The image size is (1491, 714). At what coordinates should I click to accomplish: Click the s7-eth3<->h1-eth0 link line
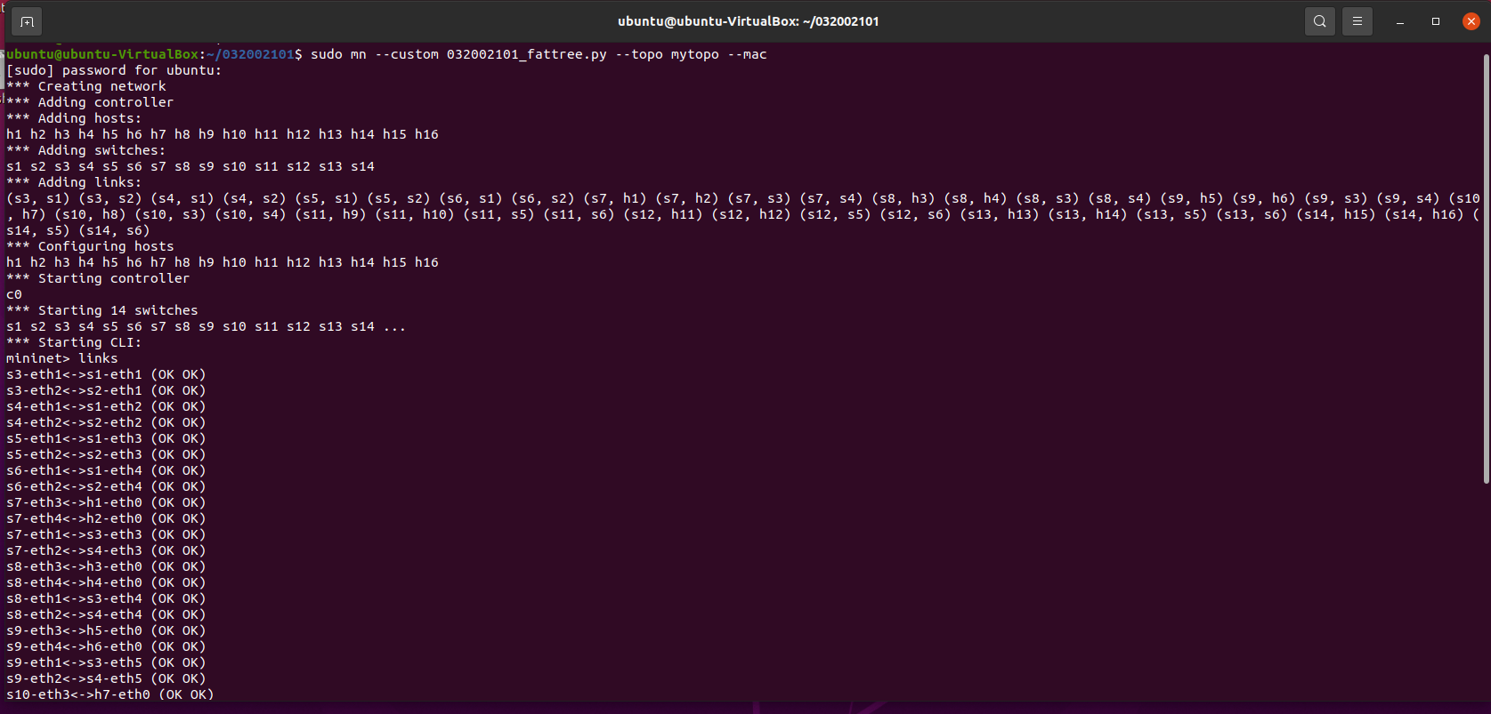(x=106, y=502)
